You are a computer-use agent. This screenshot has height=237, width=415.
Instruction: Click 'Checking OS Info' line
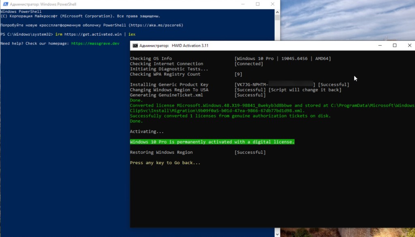point(151,58)
